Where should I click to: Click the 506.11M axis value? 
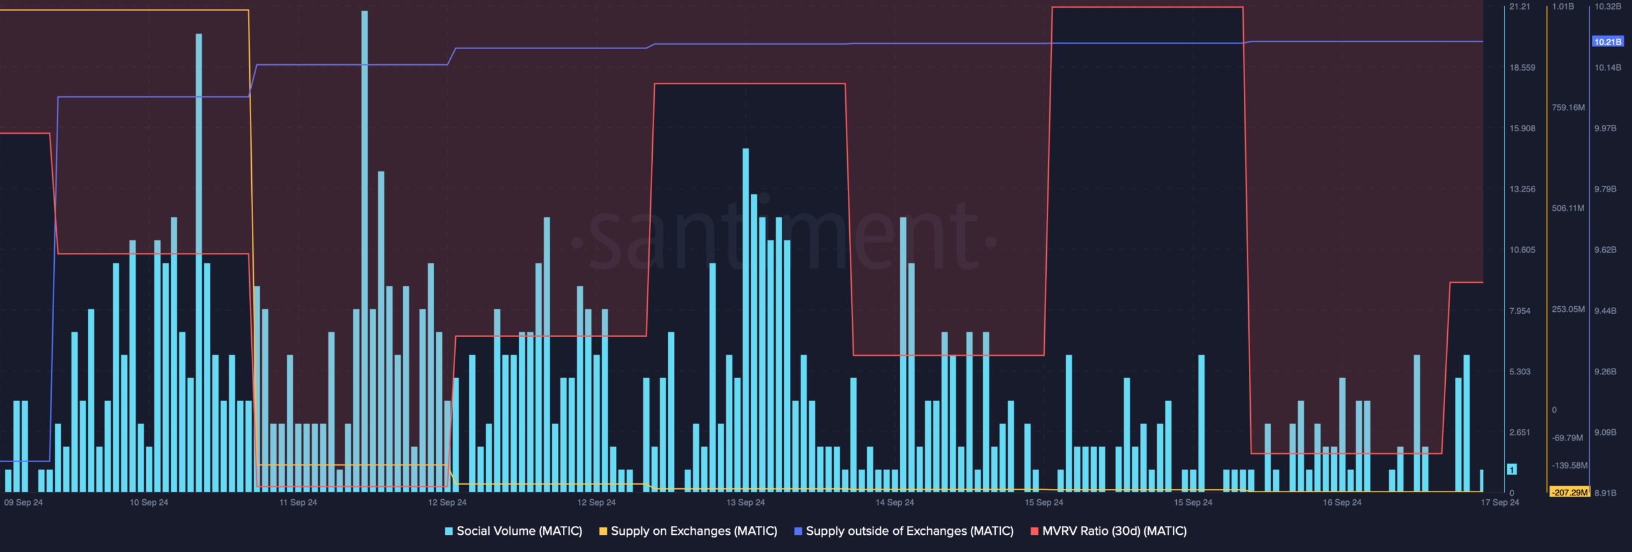(x=1568, y=208)
